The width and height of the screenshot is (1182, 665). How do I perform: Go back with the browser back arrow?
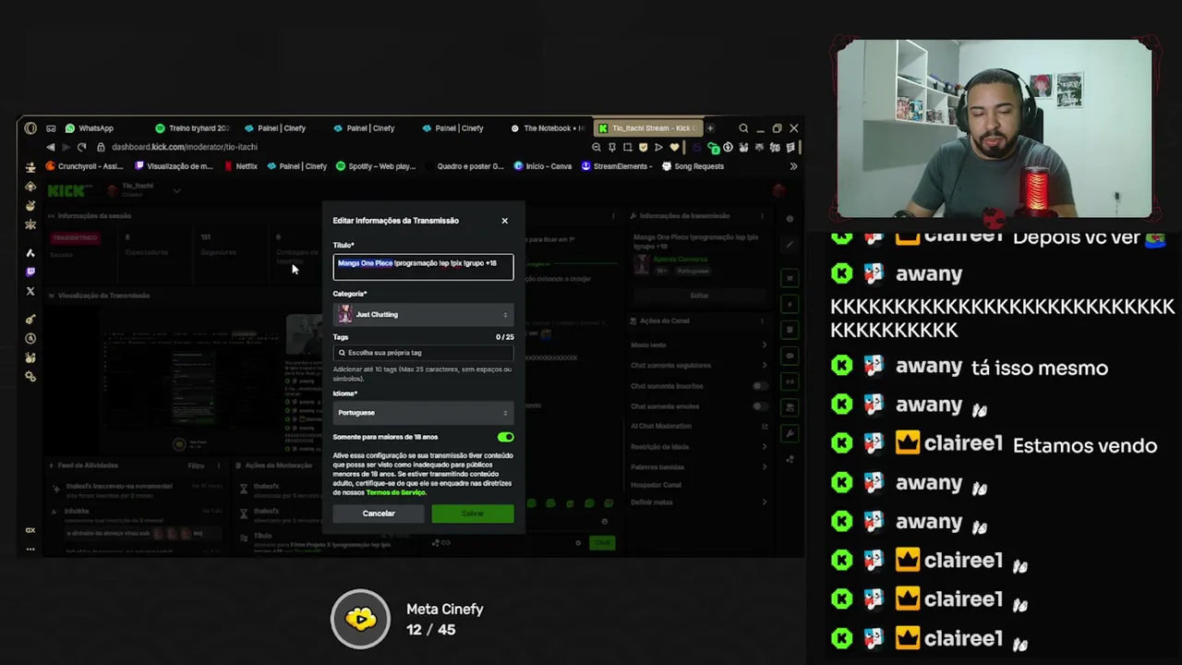tap(50, 147)
